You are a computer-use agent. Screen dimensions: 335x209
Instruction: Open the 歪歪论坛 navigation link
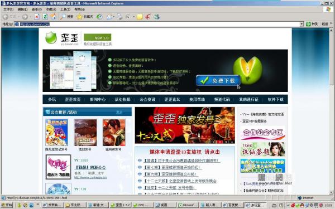172,100
